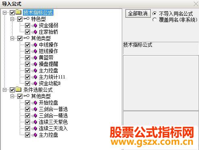
Task: Toggle the 连续三天紫色 checkbox
Action: (27, 122)
